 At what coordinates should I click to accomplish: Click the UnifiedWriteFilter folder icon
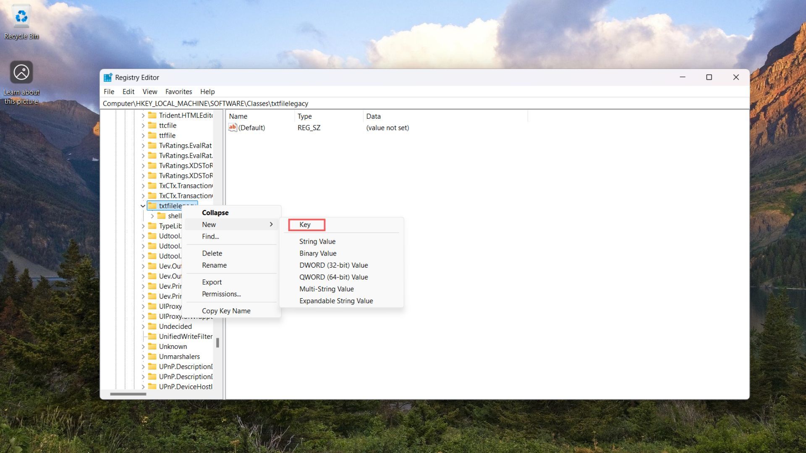153,336
